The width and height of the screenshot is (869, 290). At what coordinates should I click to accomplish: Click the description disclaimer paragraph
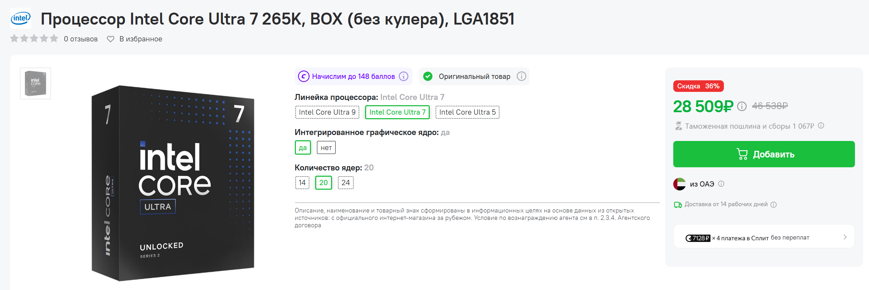click(x=472, y=218)
